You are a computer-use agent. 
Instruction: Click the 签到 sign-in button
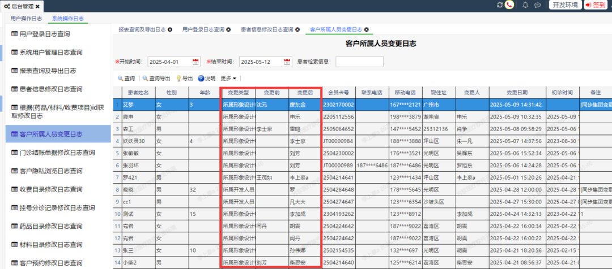click(x=596, y=5)
